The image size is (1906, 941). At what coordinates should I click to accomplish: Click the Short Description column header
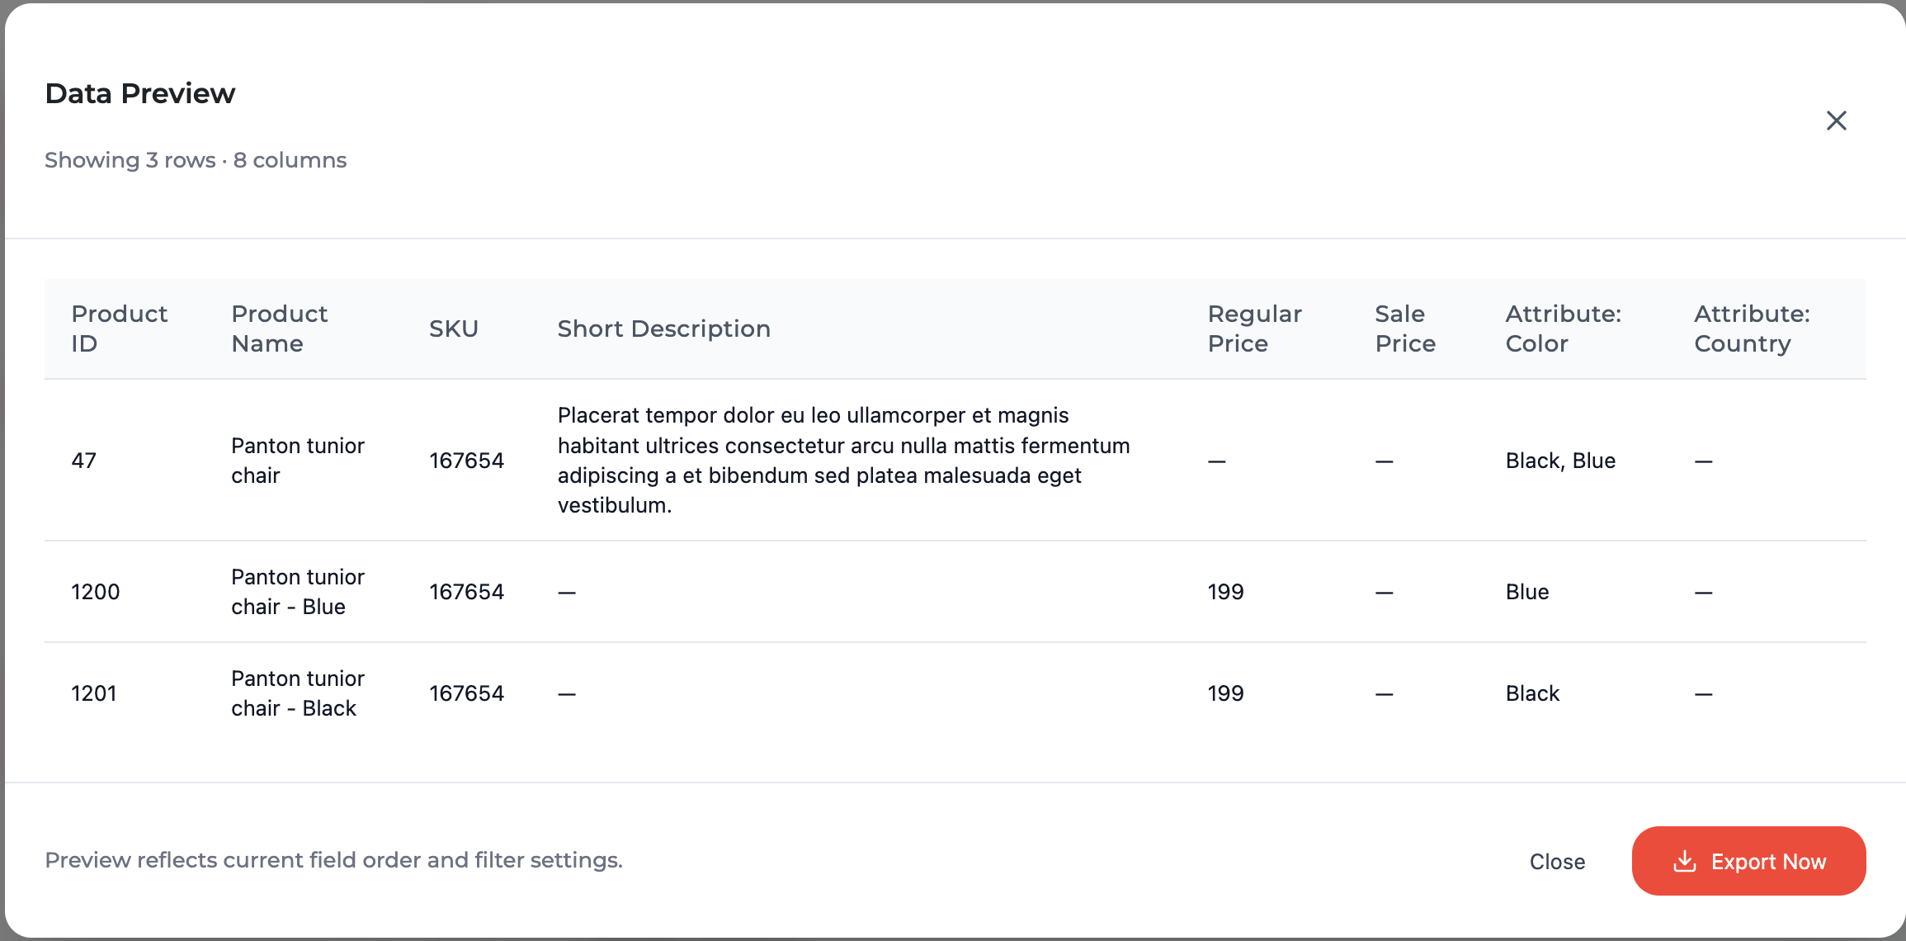click(663, 329)
